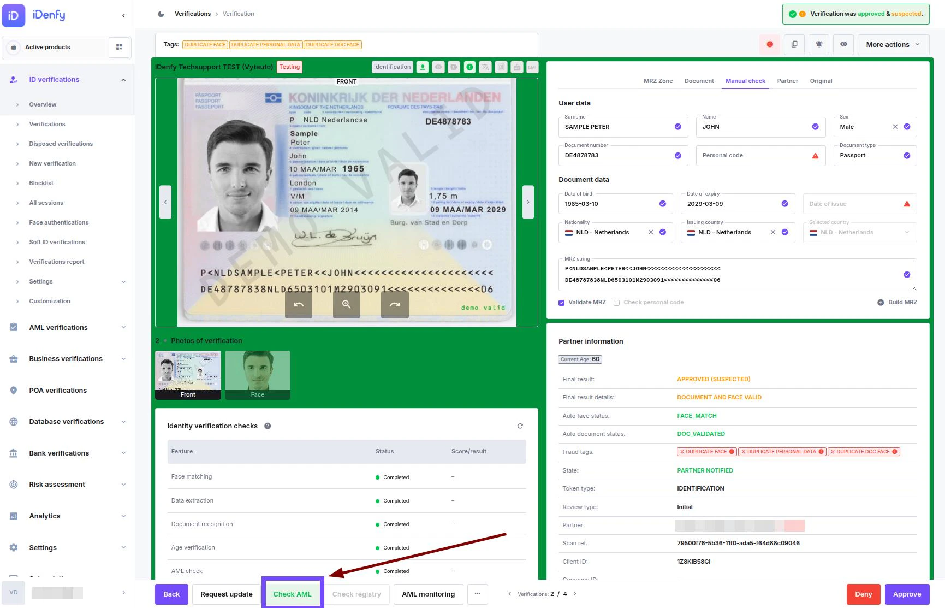Open Disposed verifications in sidebar
This screenshot has width=945, height=608.
pyautogui.click(x=61, y=144)
